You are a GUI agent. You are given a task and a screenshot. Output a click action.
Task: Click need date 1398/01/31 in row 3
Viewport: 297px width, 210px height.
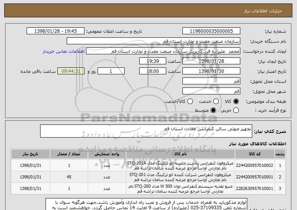(x=30, y=189)
